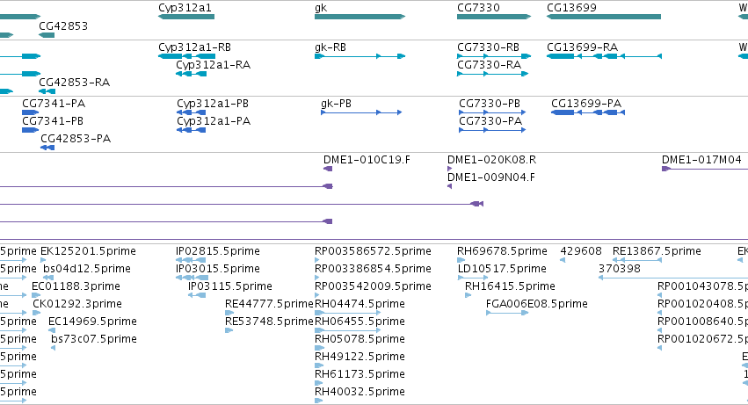Select EST LD10517.5prime
The height and width of the screenshot is (405, 748).
(502, 269)
